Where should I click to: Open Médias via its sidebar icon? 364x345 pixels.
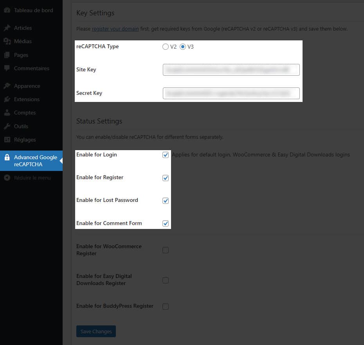coord(7,41)
